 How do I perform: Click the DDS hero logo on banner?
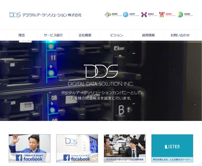(x=101, y=71)
